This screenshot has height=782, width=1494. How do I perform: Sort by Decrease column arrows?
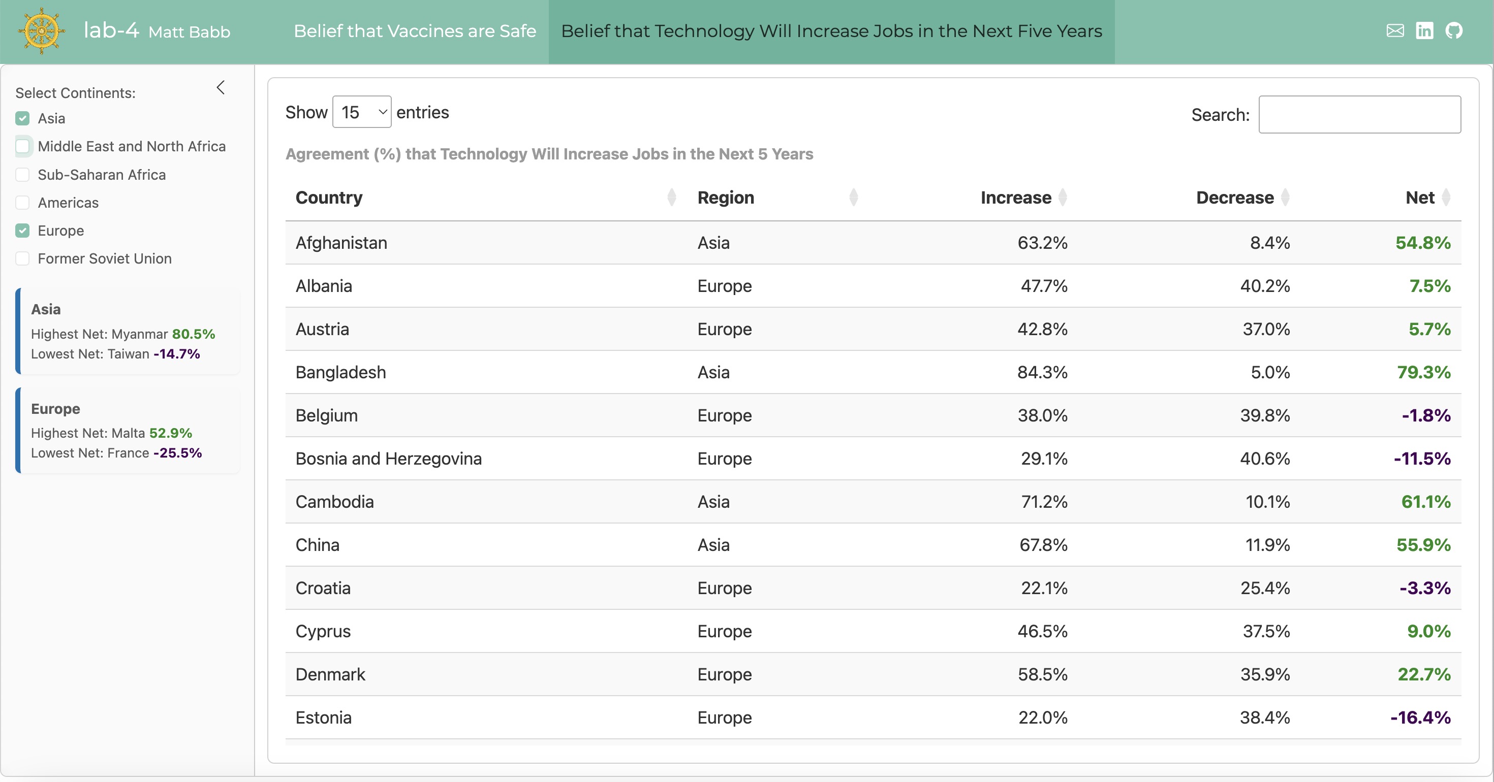(1285, 198)
